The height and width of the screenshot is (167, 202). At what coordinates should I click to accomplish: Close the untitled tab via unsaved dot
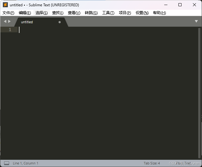(x=59, y=22)
